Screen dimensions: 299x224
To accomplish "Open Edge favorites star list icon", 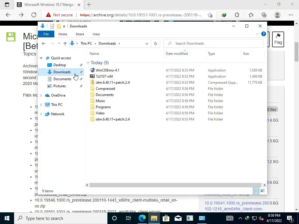I will point(251,15).
